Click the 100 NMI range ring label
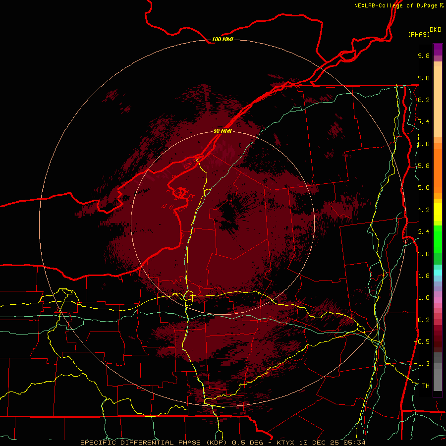 pos(223,39)
